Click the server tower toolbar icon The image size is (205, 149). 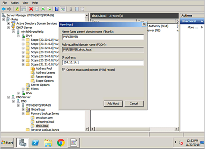point(71,9)
